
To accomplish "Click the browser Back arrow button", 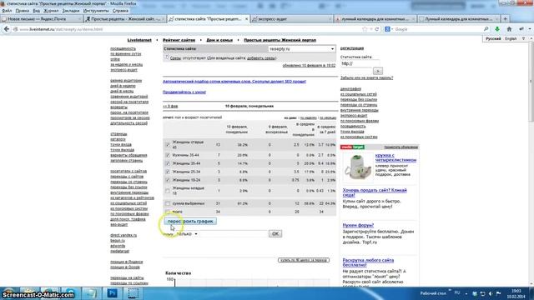I will (7, 29).
